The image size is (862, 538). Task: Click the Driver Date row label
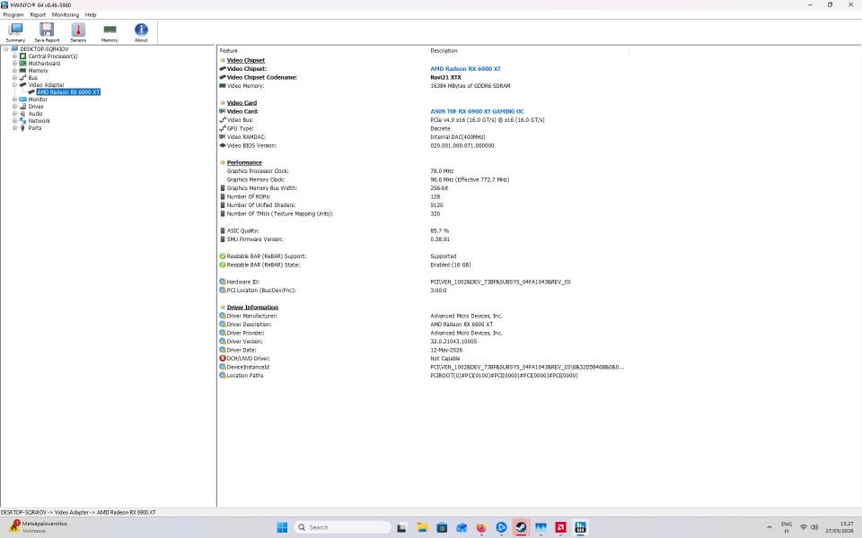click(242, 350)
